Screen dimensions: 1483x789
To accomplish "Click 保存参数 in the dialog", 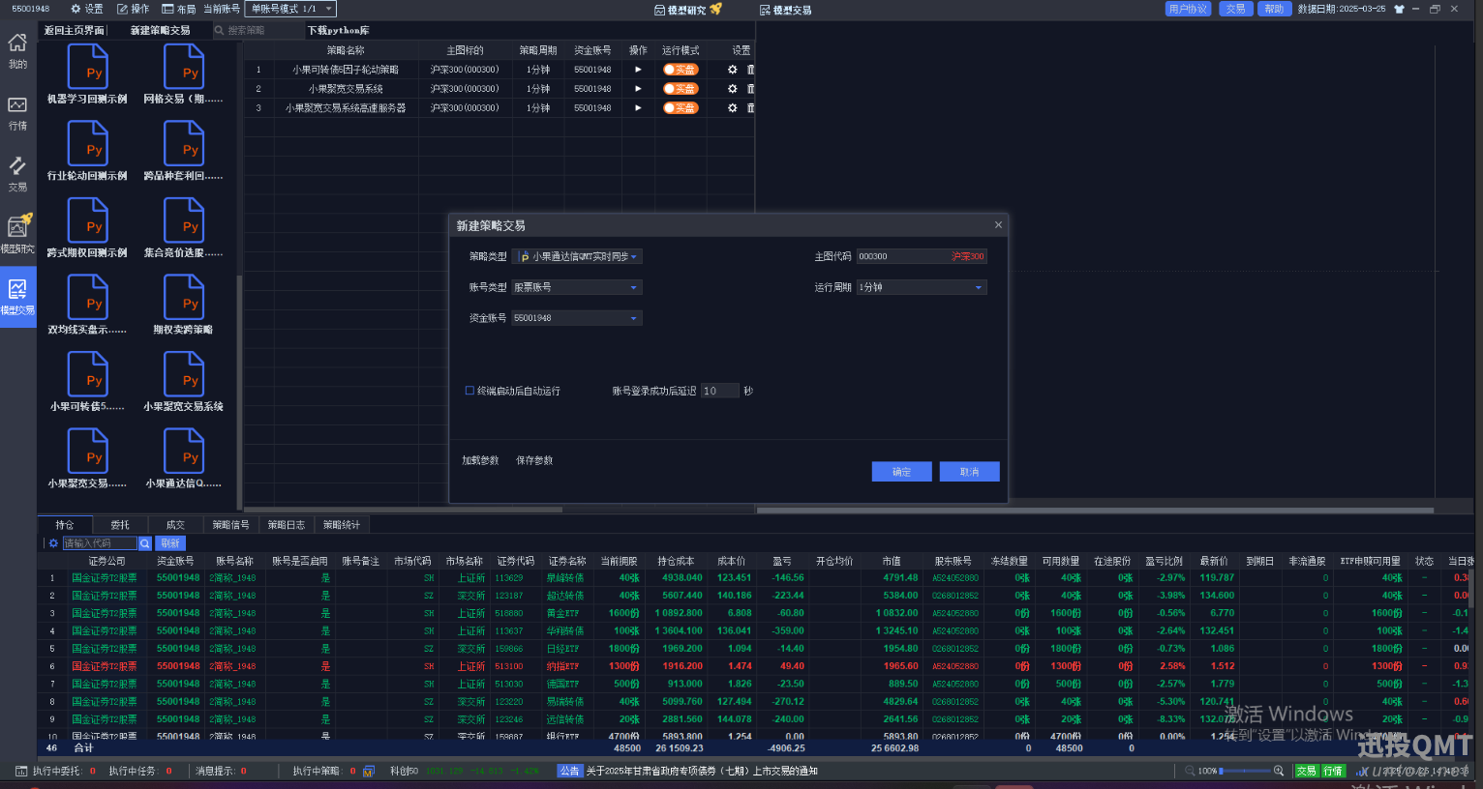I will click(534, 460).
